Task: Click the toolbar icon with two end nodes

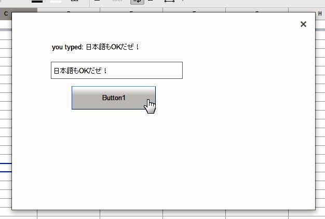Action: (x=169, y=2)
